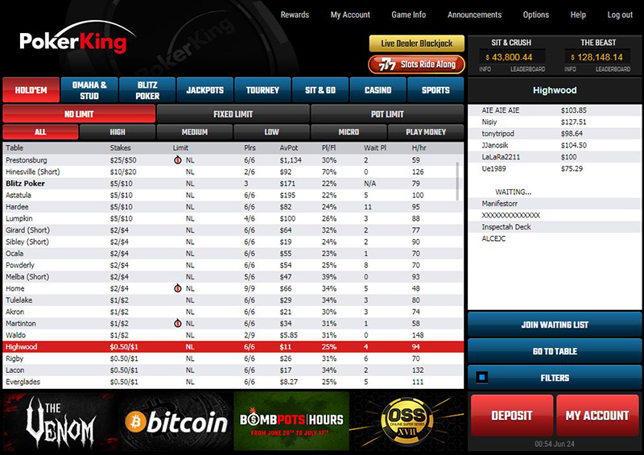The width and height of the screenshot is (644, 455).
Task: Open The Venom banner
Action: pos(61,421)
